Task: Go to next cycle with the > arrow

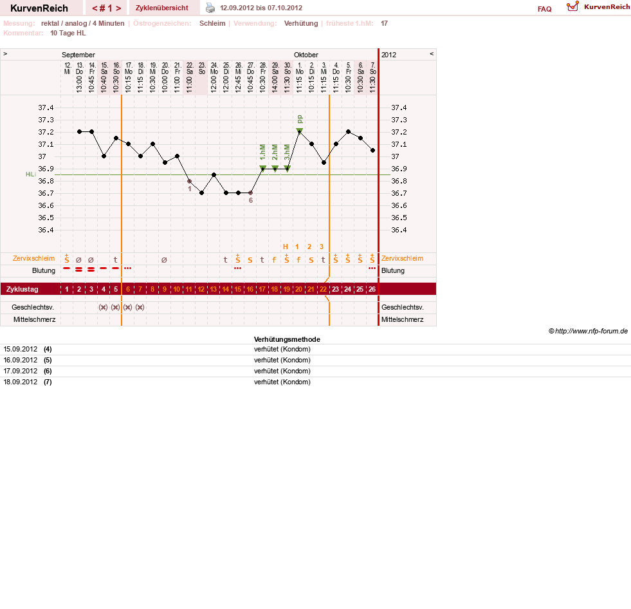Action: click(118, 8)
